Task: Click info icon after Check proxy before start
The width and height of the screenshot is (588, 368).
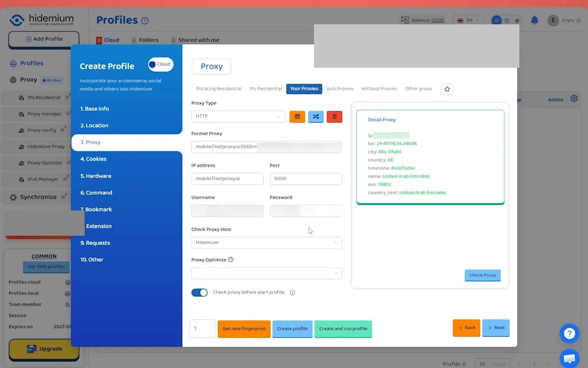Action: [292, 292]
